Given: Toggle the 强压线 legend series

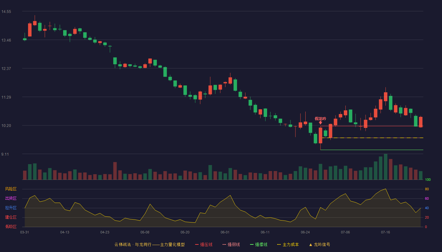Looking at the screenshot, I should (204, 244).
